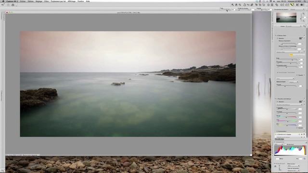Open the Wi-Fi status menu
This screenshot has width=308, height=173.
click(270, 1)
